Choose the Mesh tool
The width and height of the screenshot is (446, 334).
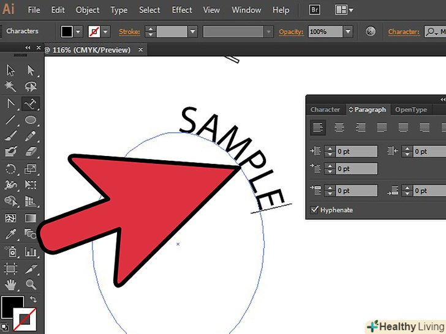coord(10,218)
